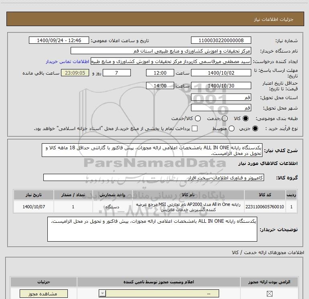
Task: Select the متوسط purchase type radio
Action: click(232, 129)
